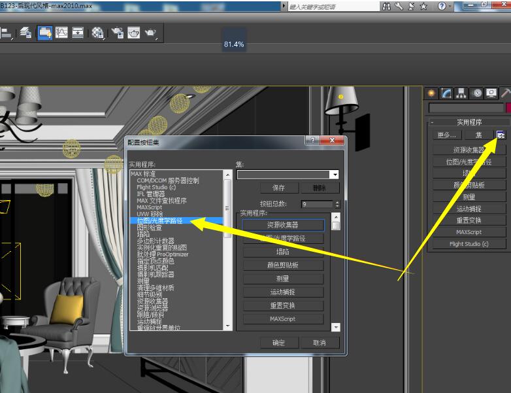Switch to the Hierarchy command panel tab
511x393 pixels.
[461, 94]
